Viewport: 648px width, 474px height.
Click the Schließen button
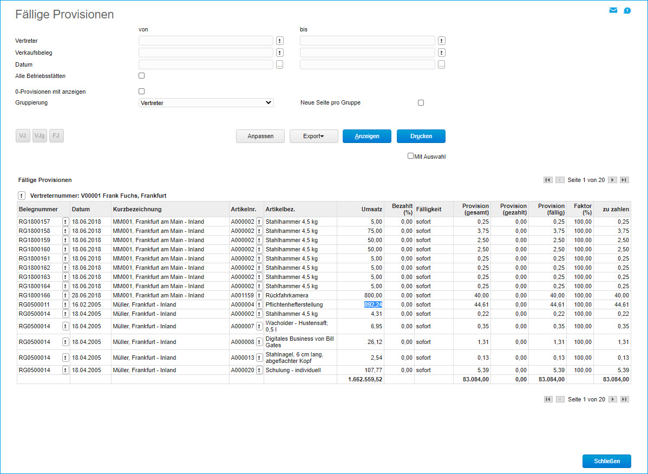point(607,461)
